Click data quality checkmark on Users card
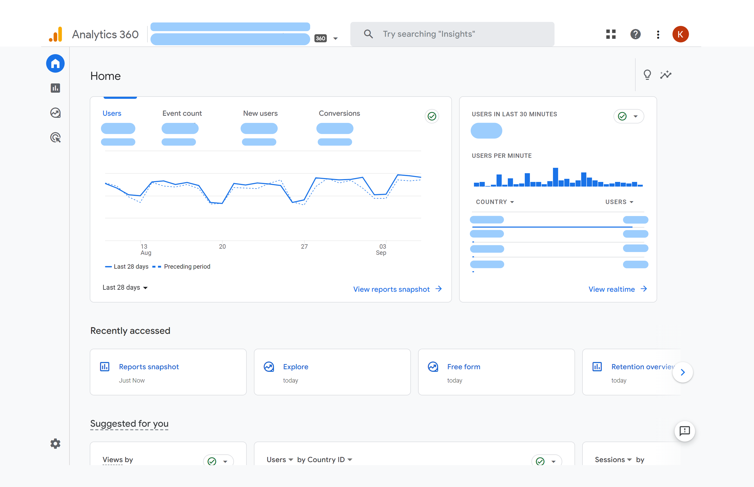The image size is (754, 487). click(432, 116)
